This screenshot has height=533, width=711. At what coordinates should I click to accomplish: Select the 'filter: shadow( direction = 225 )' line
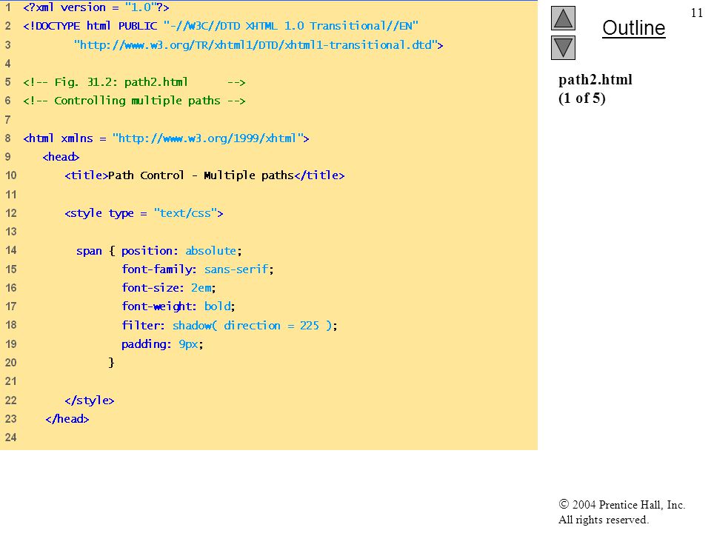pyautogui.click(x=230, y=326)
